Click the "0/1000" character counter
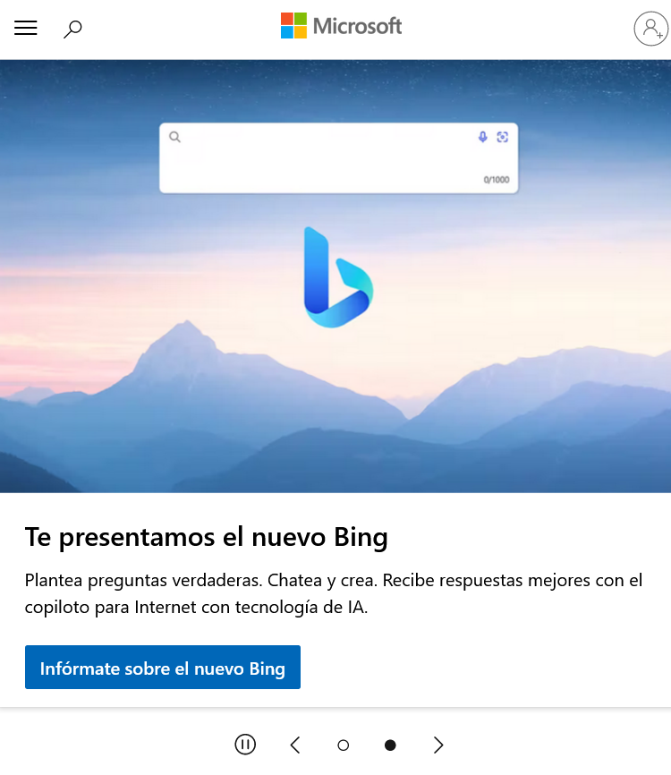This screenshot has height=775, width=671. 496,180
